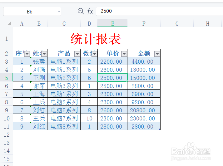Screen dimensions: 223x166
Task: Click the name cell 王刚
Action: 39,78
